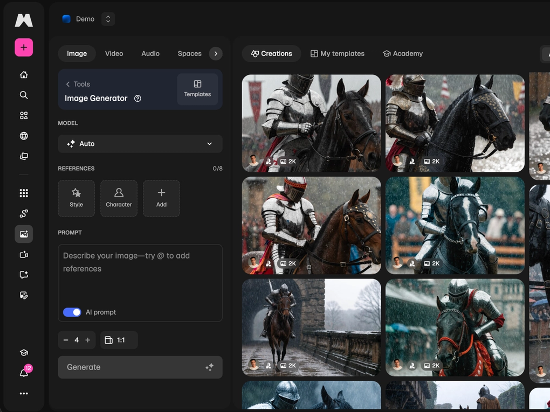Open the video generator sidebar icon
Viewport: 550px width, 412px height.
point(24,254)
